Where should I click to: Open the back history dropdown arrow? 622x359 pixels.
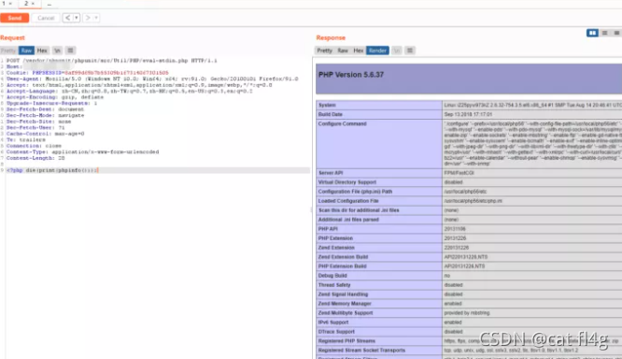[x=77, y=18]
